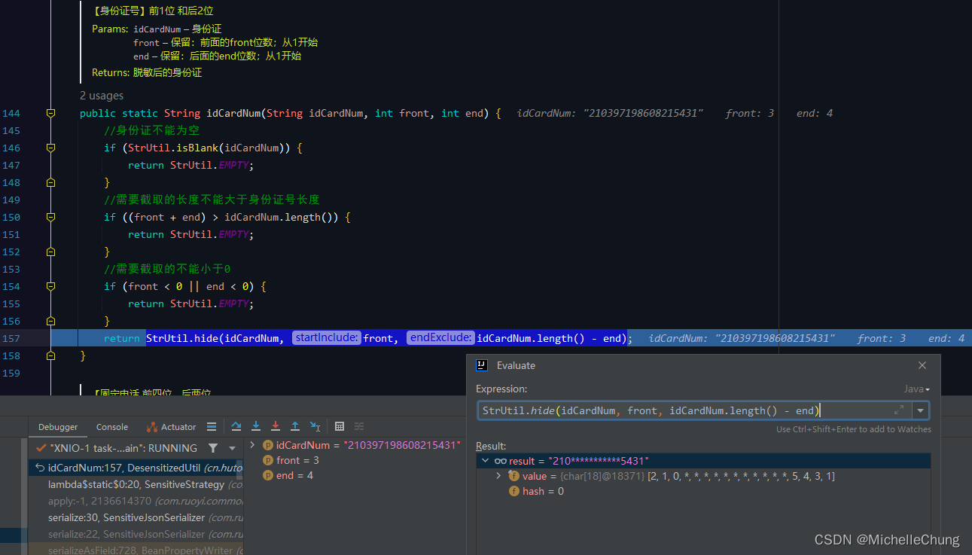Open the Java language dropdown in Evaluate
This screenshot has height=555, width=972.
click(x=917, y=389)
